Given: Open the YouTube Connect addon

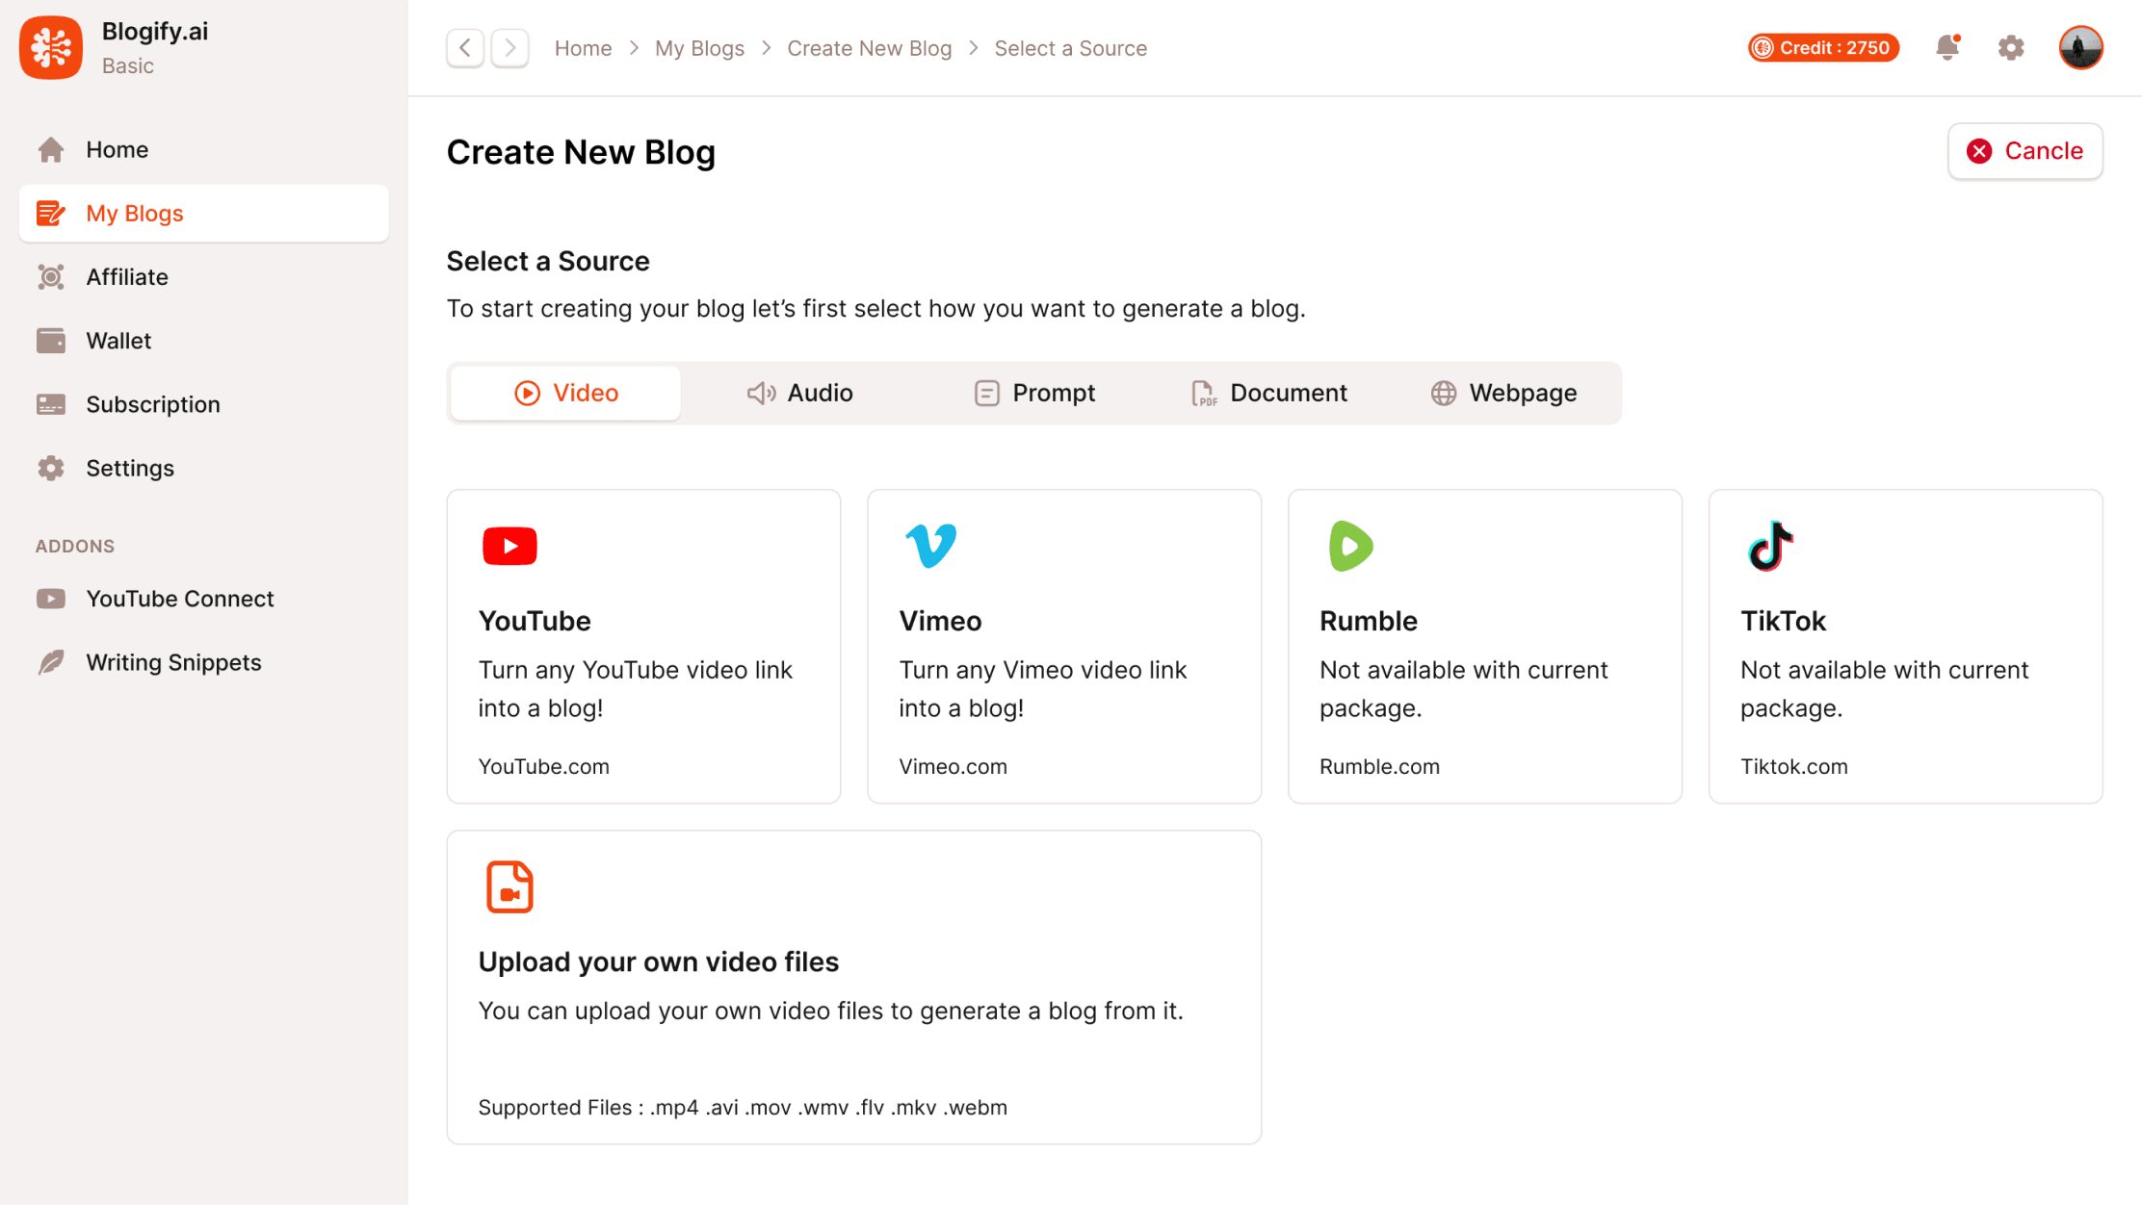Looking at the screenshot, I should tap(179, 598).
